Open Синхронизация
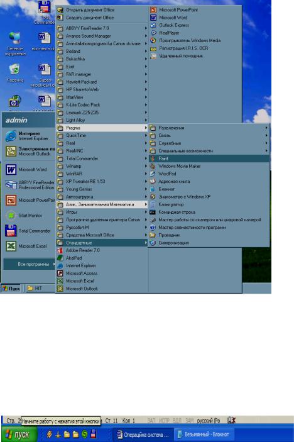 209,243
